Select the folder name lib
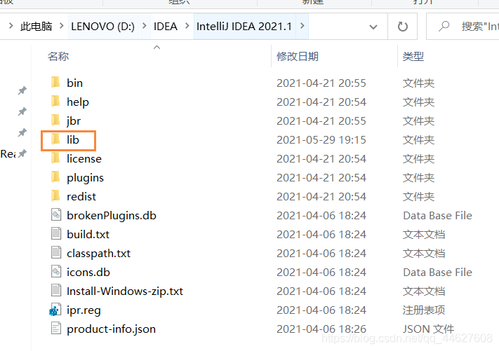The image size is (499, 351). (x=73, y=139)
